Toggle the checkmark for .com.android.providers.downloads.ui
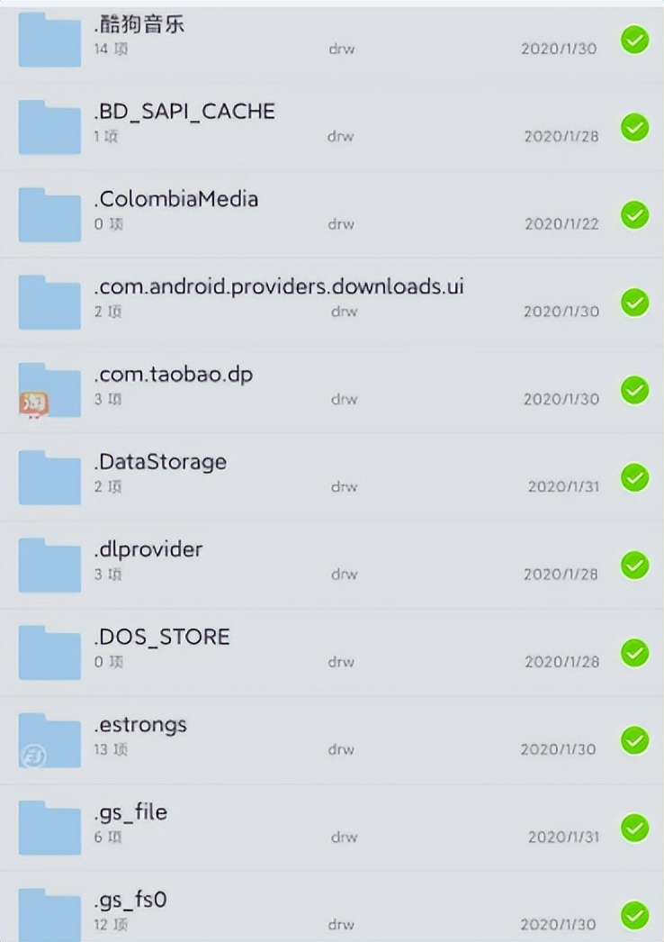Image resolution: width=664 pixels, height=942 pixels. click(x=634, y=303)
